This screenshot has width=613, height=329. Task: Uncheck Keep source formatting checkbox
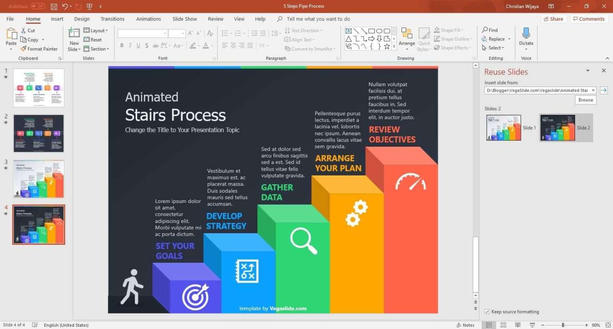tap(487, 312)
